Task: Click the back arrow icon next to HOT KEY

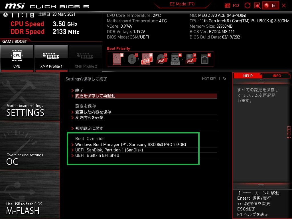Action: coord(224,79)
